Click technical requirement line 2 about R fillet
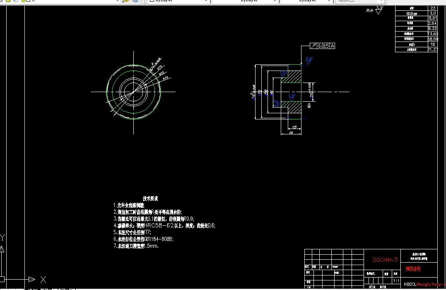Screen dimensions: 446x290 147,212
